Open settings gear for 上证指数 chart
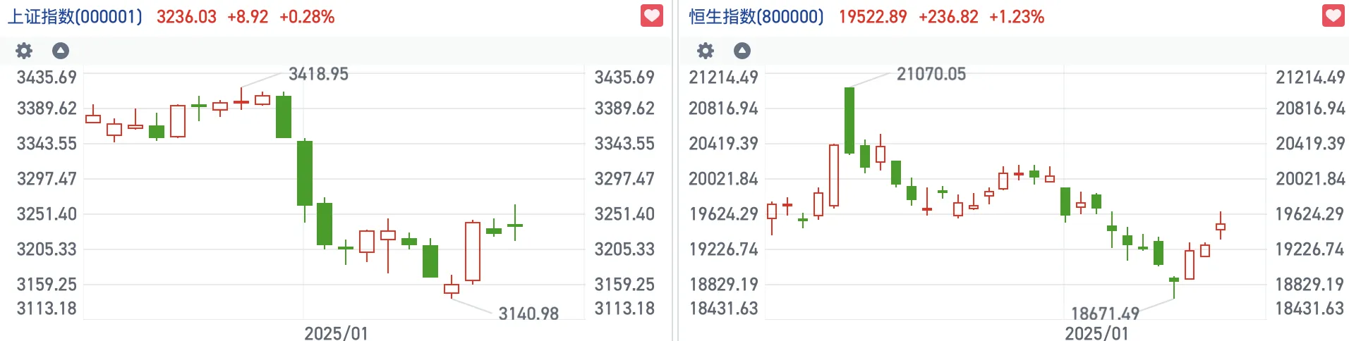 [x=24, y=51]
